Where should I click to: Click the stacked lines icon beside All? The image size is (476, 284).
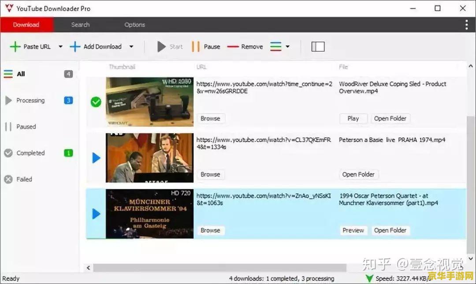coord(8,74)
